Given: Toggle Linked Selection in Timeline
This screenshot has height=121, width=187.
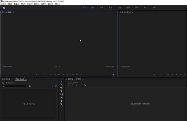Looking at the screenshot, I should tap(77, 85).
